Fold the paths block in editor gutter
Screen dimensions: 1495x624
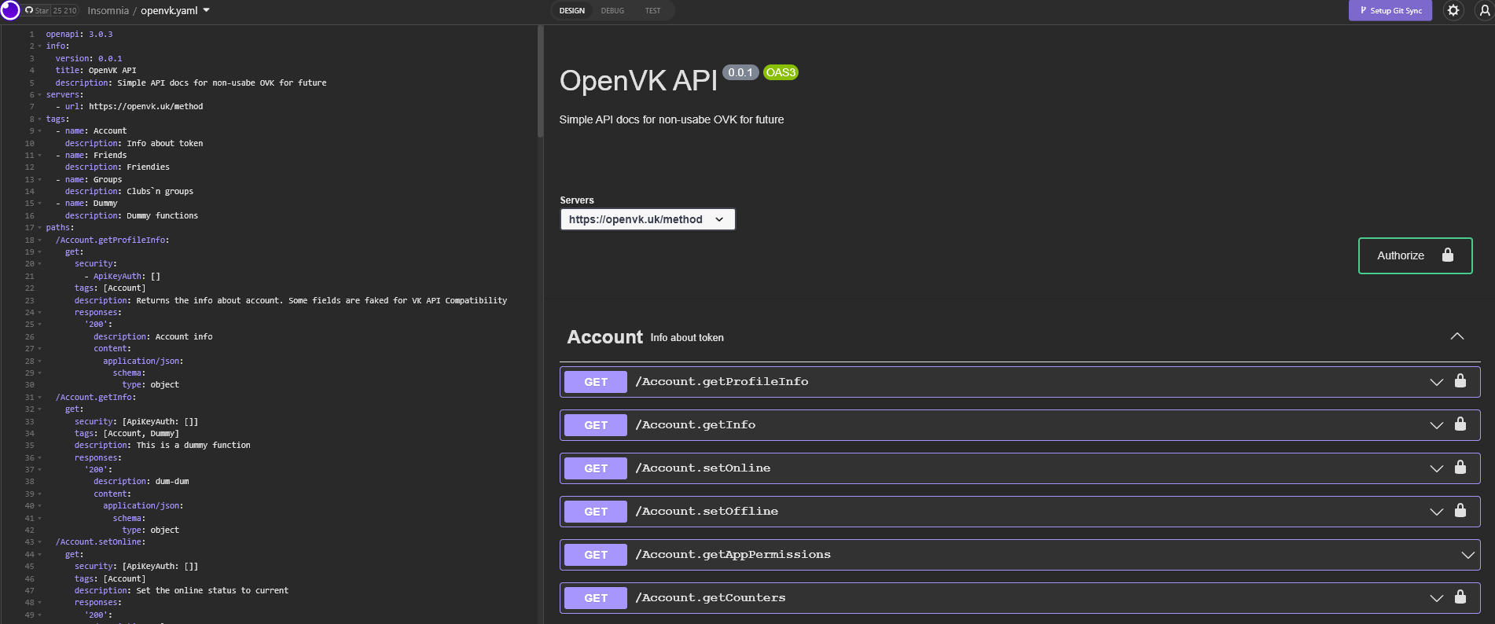39,228
